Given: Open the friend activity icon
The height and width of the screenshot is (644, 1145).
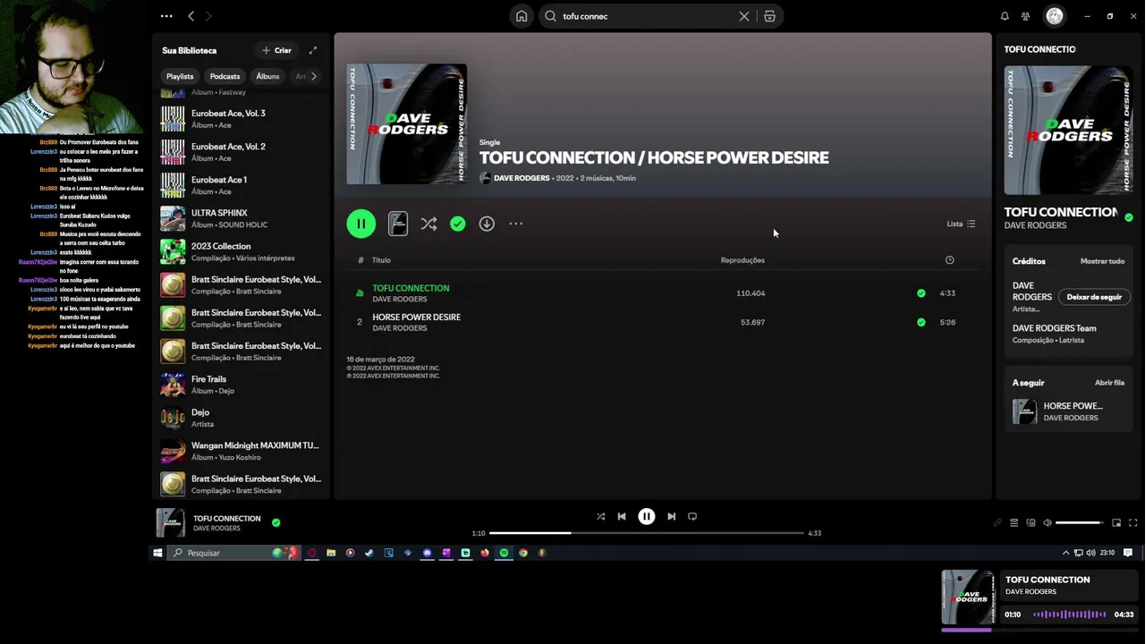Looking at the screenshot, I should click(1026, 16).
